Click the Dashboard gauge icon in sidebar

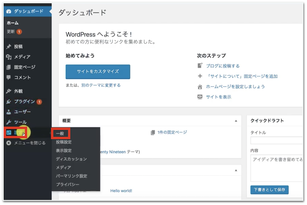(9, 11)
